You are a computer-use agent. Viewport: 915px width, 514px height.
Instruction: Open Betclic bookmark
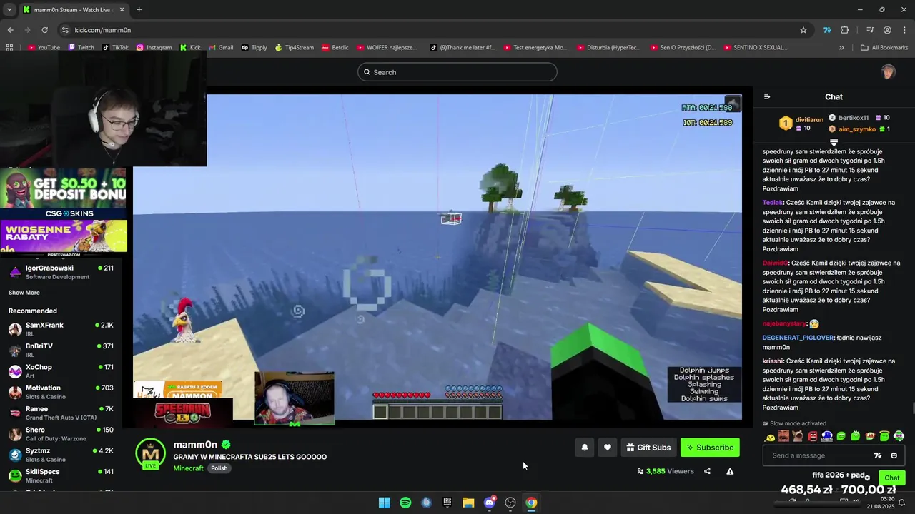pyautogui.click(x=335, y=47)
